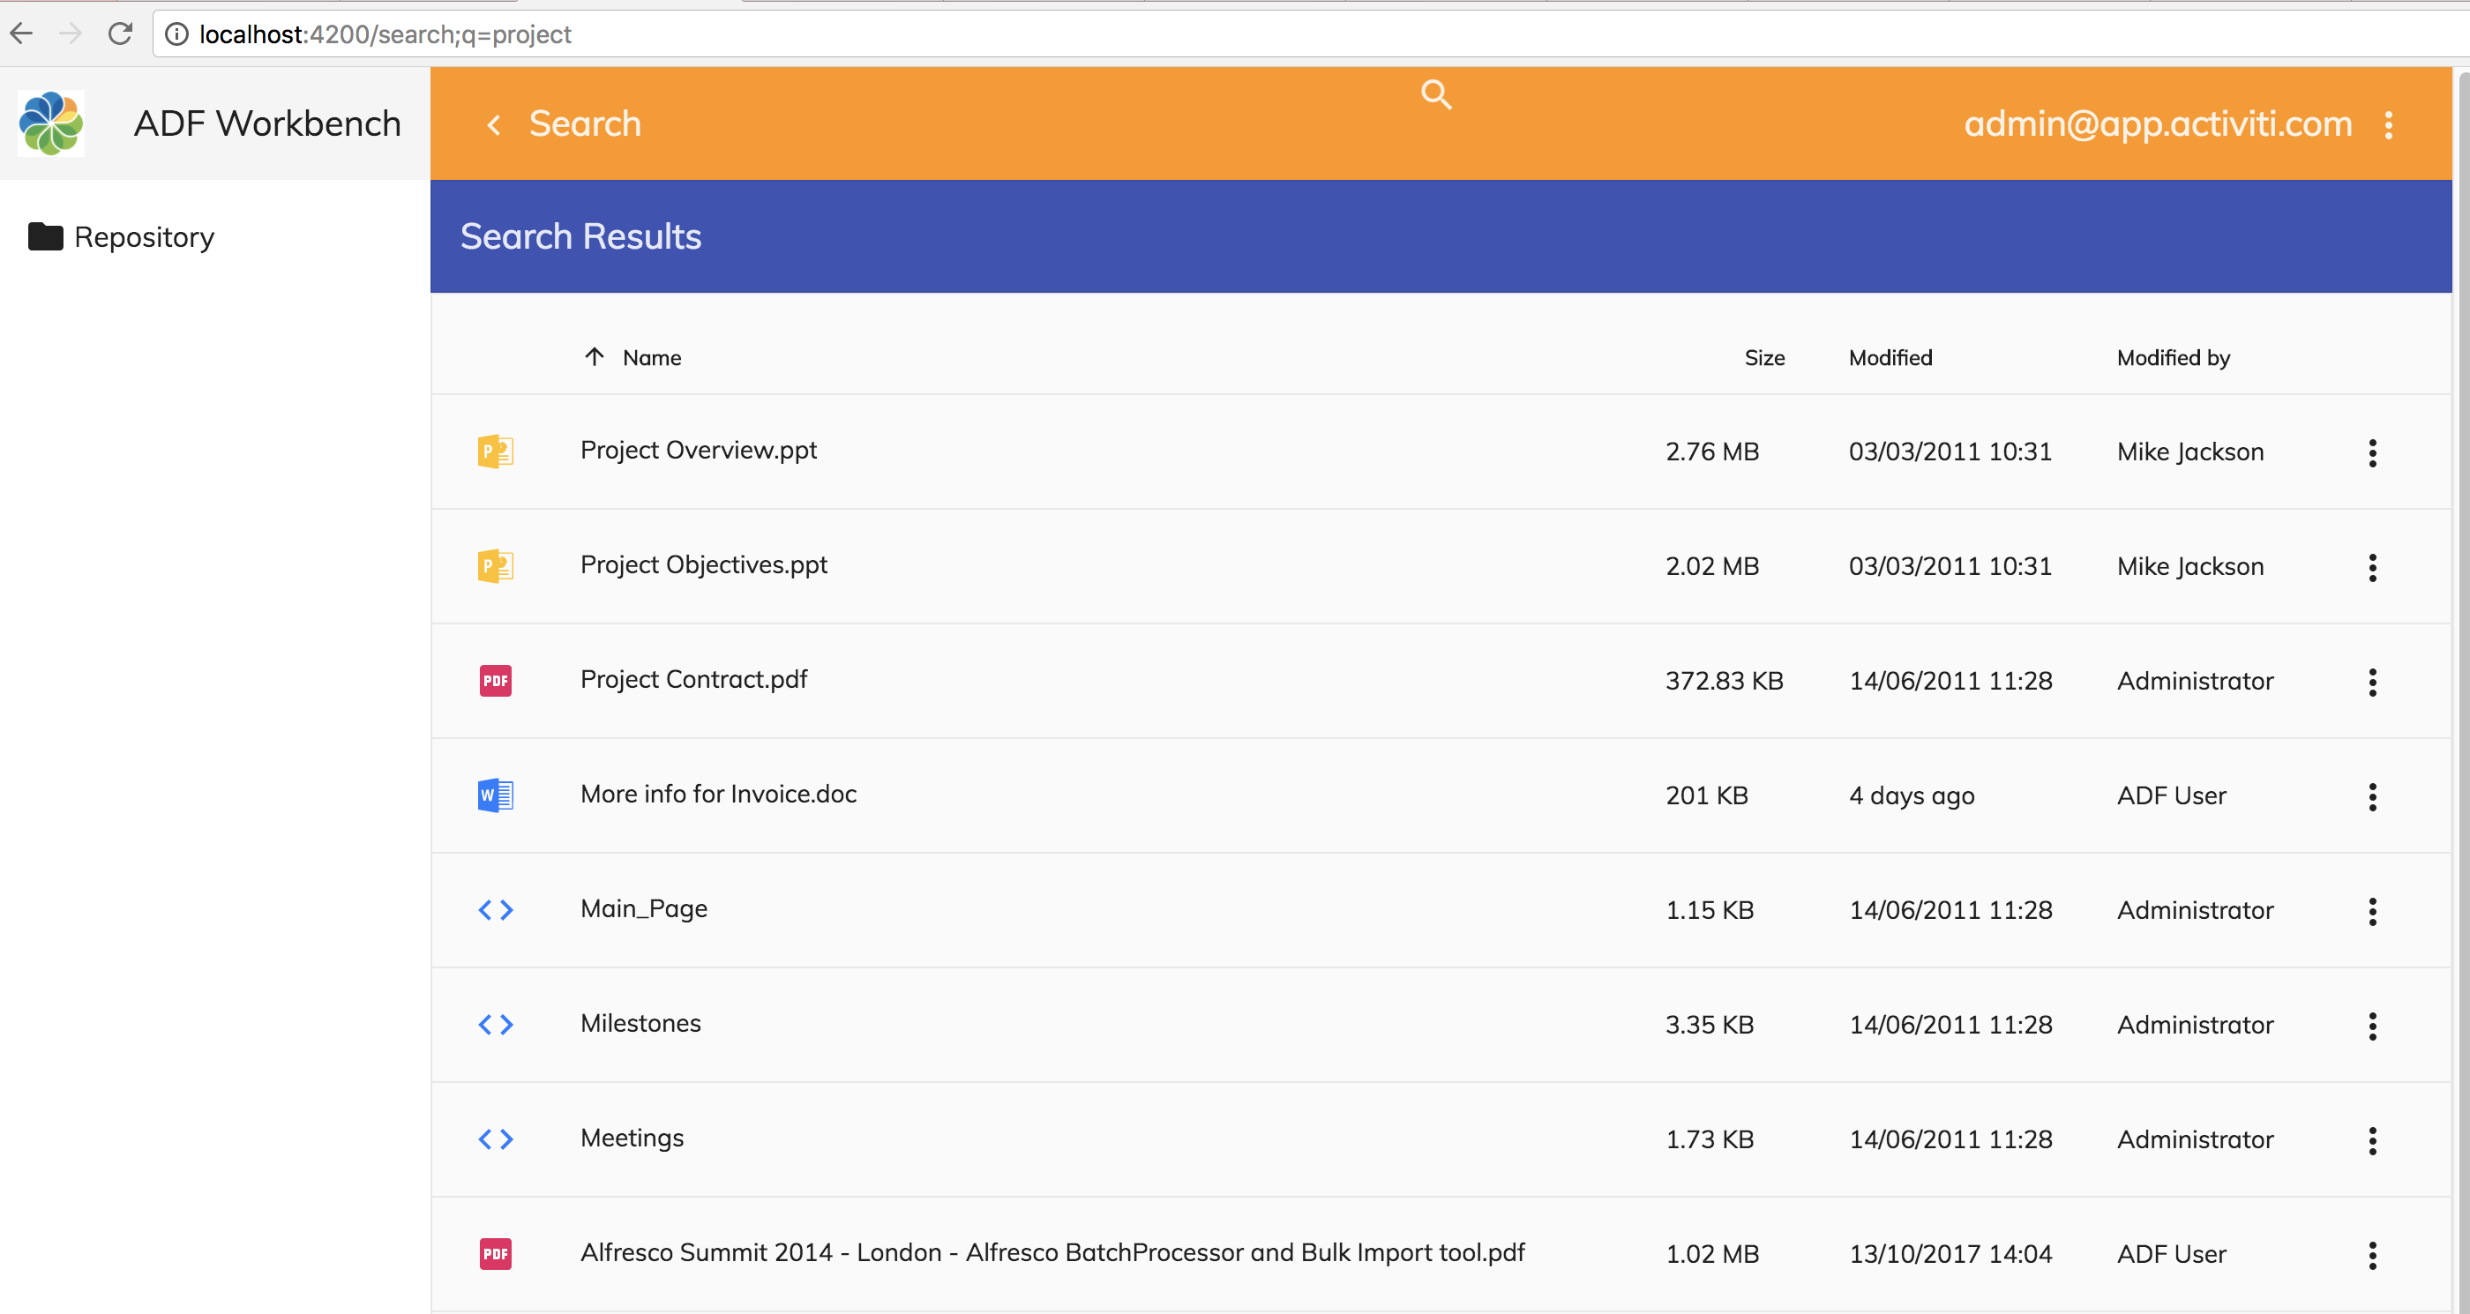Open the Alfresco Summit 2014 PDF document
This screenshot has width=2470, height=1314.
point(1052,1252)
